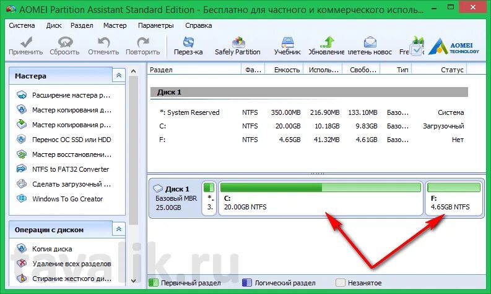Click the Система status cell

pos(451,112)
